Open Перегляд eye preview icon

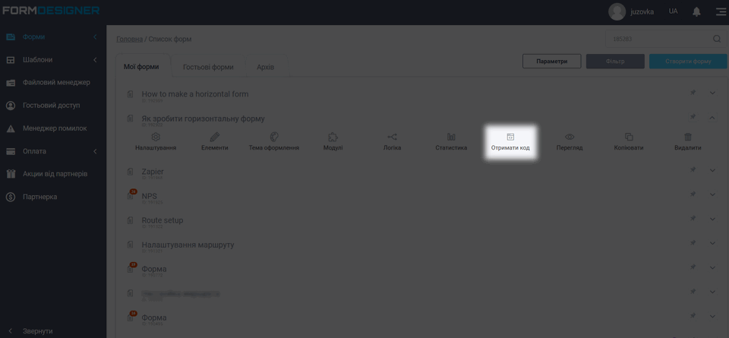point(570,137)
